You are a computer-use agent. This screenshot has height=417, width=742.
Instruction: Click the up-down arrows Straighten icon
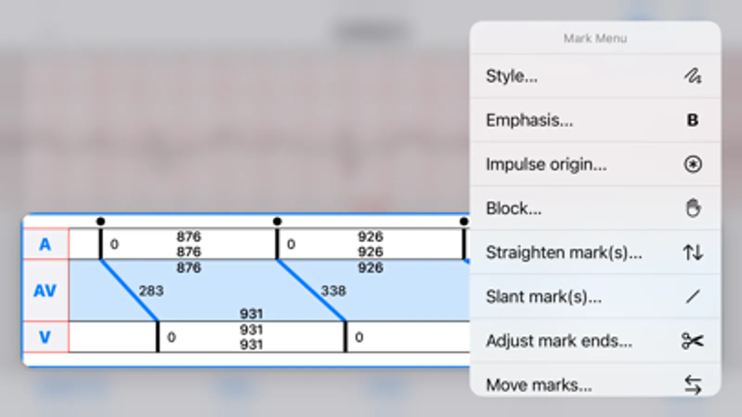click(692, 253)
